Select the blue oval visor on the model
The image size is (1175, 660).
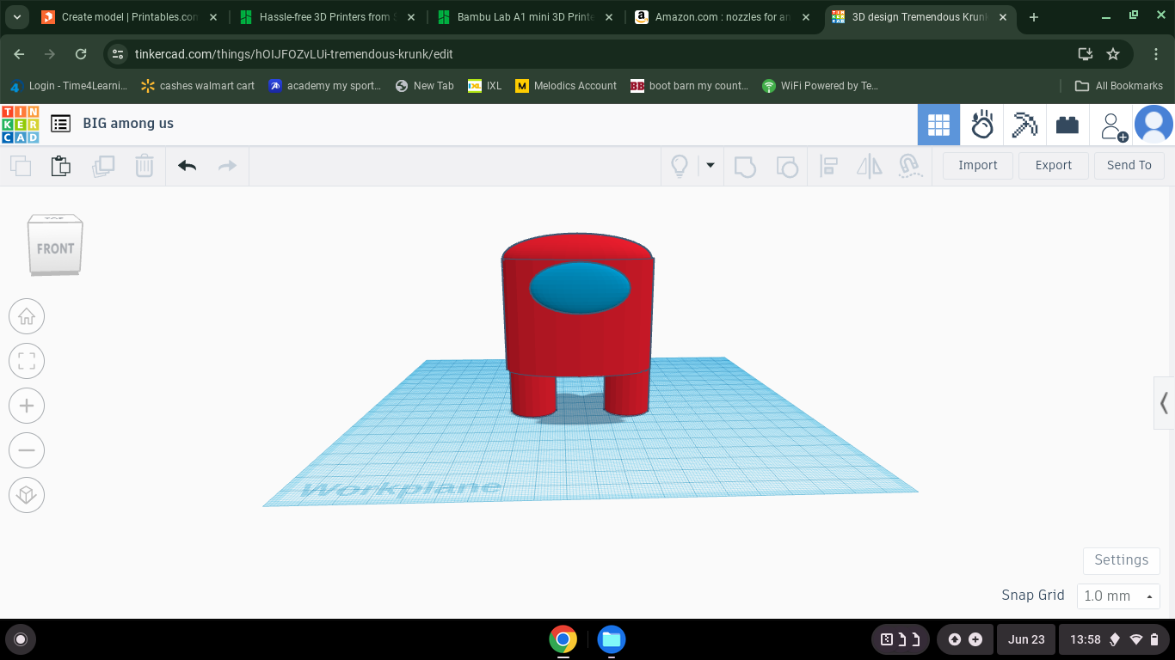(x=579, y=288)
